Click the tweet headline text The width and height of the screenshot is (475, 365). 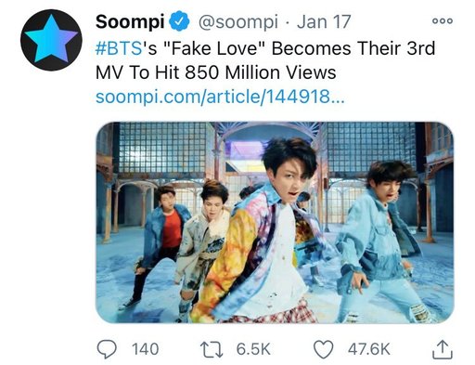pos(265,60)
